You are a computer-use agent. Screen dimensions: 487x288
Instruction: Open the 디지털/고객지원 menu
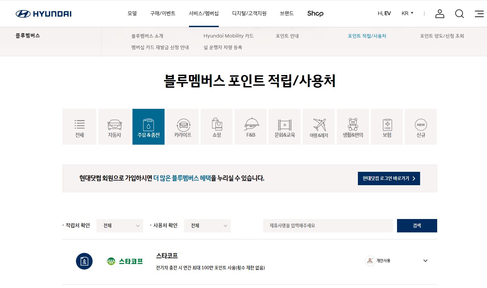pos(249,13)
